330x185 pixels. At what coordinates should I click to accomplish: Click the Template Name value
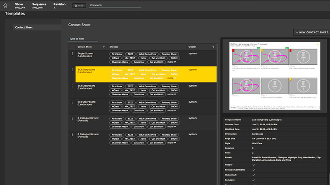[x=266, y=120]
